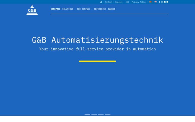Open the Our Company menu
The image size is (195, 122).
point(83,9)
